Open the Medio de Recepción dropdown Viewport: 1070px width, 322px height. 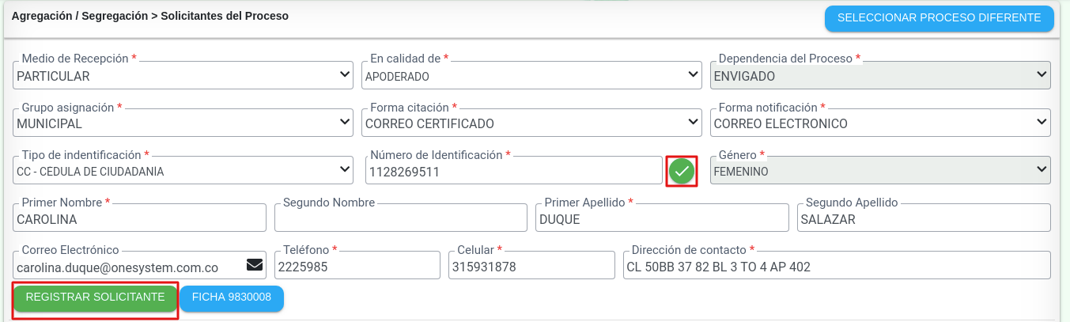(183, 76)
